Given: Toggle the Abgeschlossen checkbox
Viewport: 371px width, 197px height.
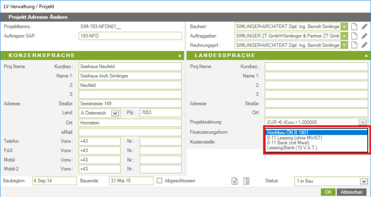Looking at the screenshot, I should tap(160, 181).
